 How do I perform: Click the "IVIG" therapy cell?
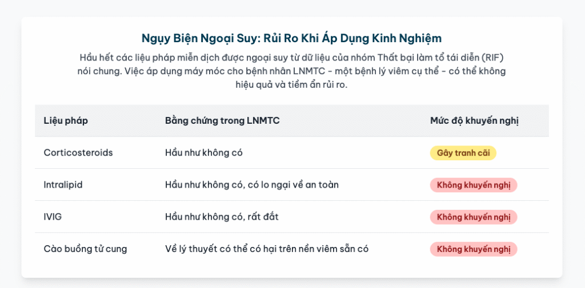pos(54,217)
